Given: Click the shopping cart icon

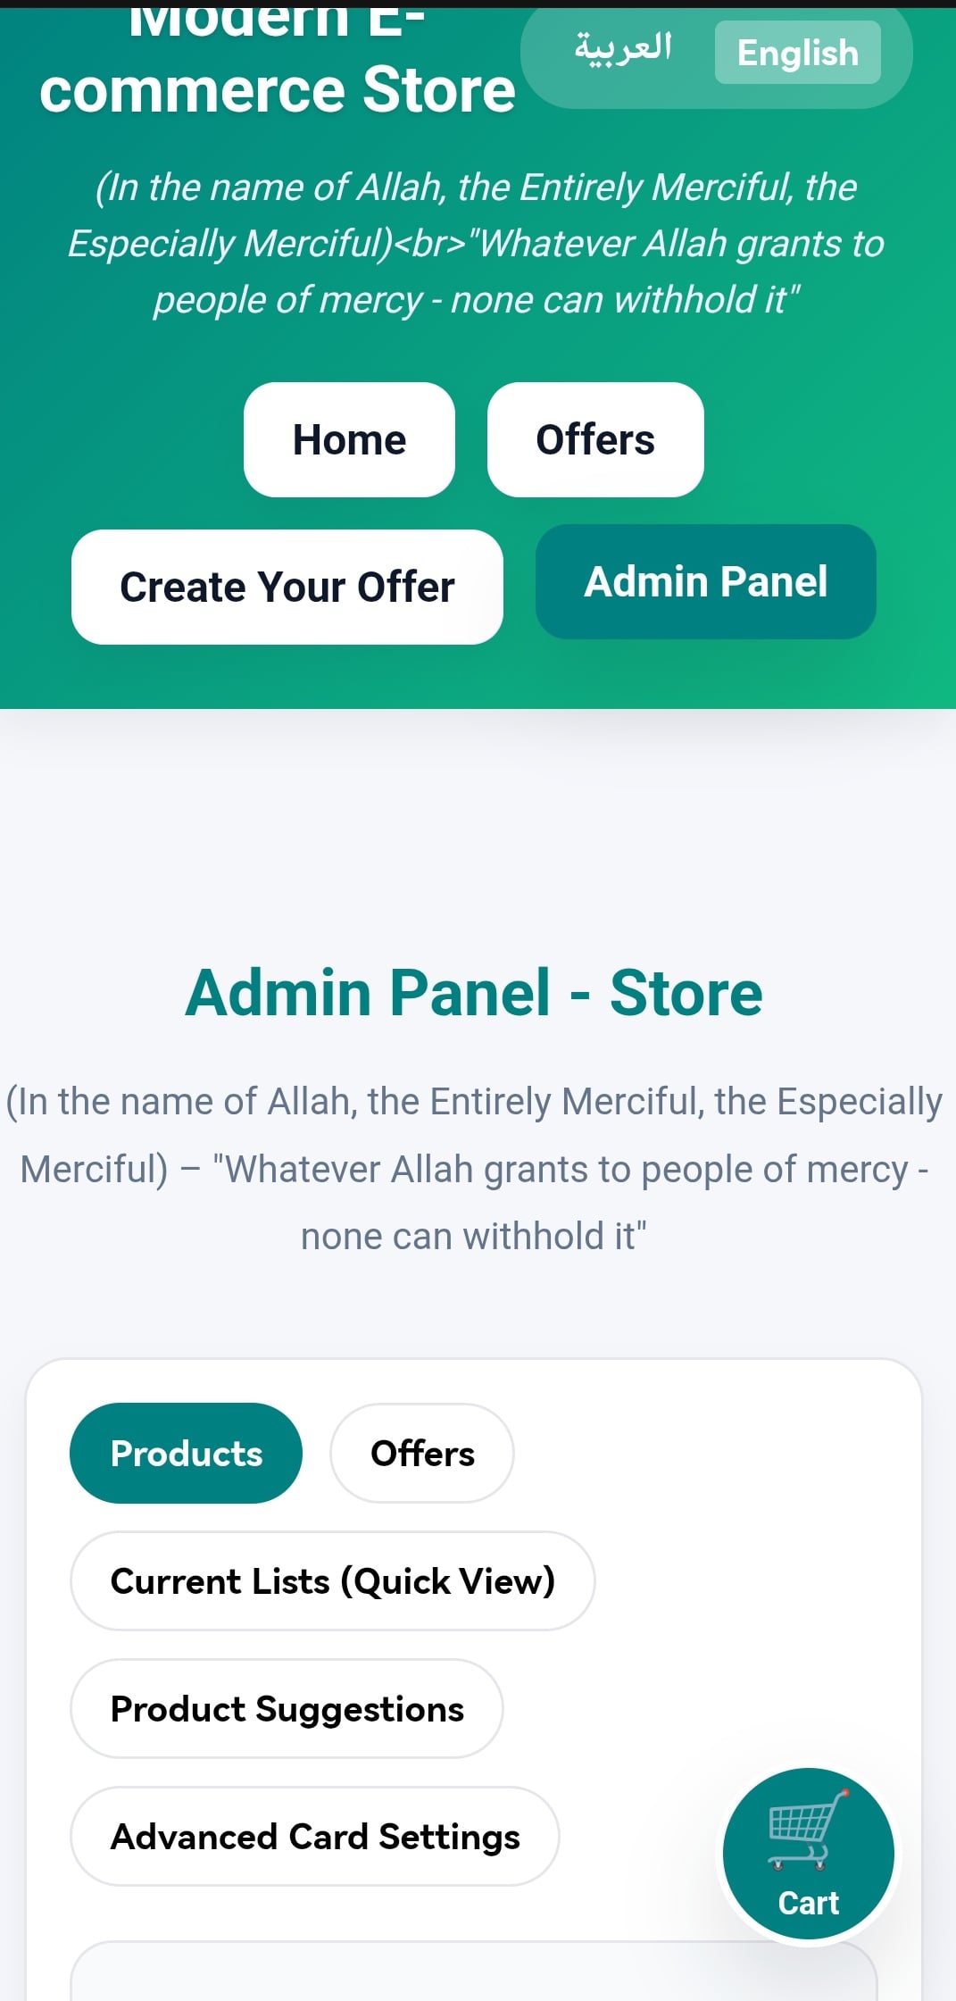Looking at the screenshot, I should 805,1830.
